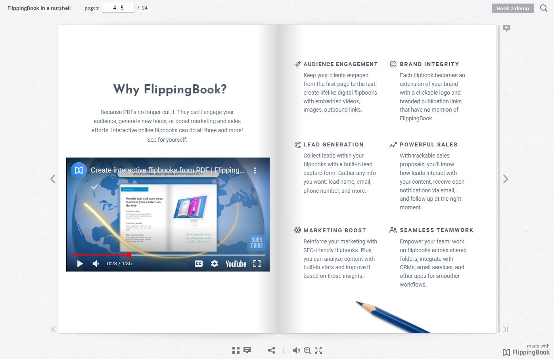Mute the YouTube video volume
Screen dimensions: 554x359
(96, 264)
